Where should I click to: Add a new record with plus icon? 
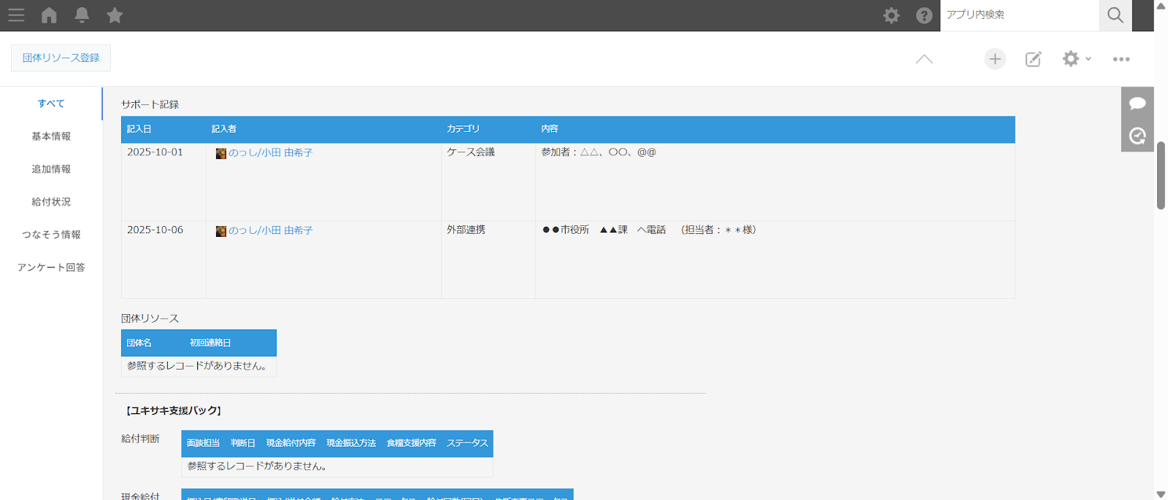point(995,59)
